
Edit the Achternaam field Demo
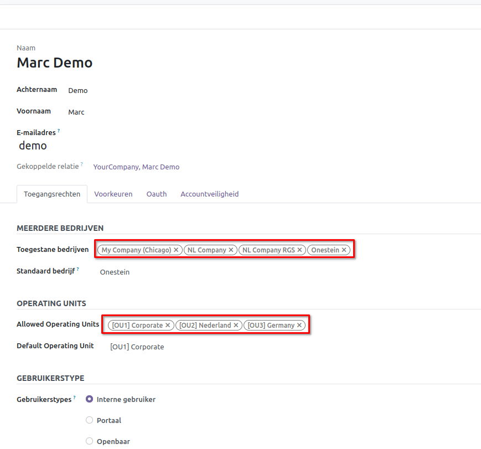pyautogui.click(x=166, y=90)
